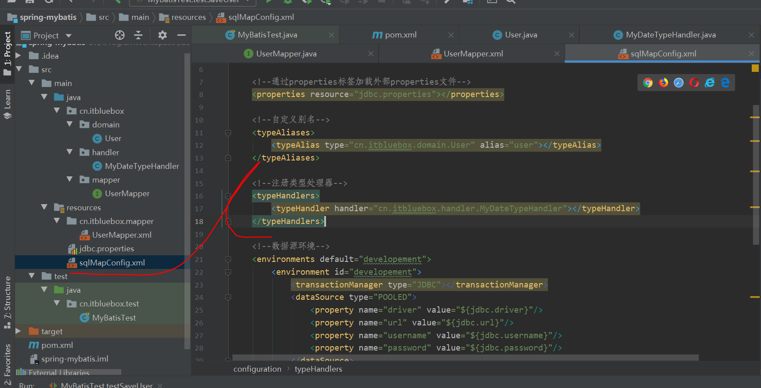Close the sqlMapConfig.xml tab
The width and height of the screenshot is (761, 388).
(x=751, y=54)
